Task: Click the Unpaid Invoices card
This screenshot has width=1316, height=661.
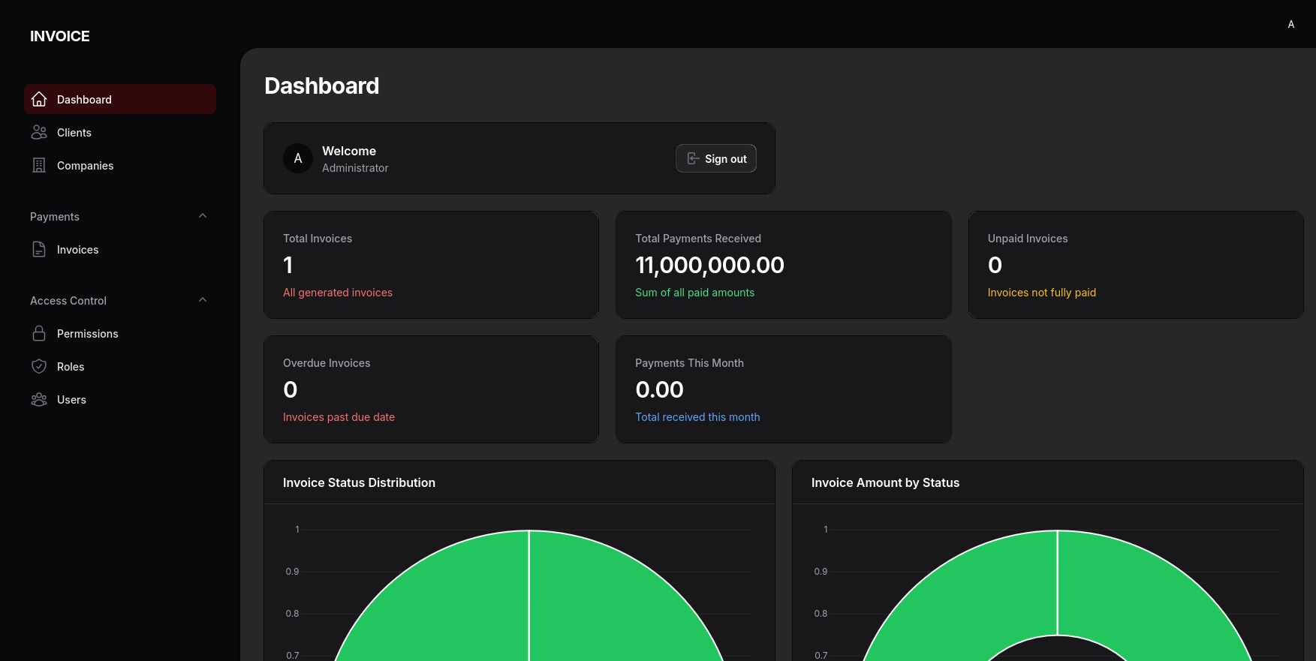Action: click(x=1135, y=265)
